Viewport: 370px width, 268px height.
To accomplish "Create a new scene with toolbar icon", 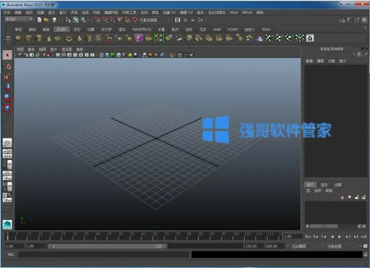I will (x=39, y=20).
